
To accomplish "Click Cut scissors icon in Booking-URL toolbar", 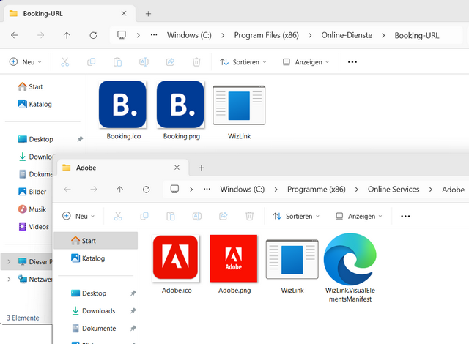I will point(65,61).
